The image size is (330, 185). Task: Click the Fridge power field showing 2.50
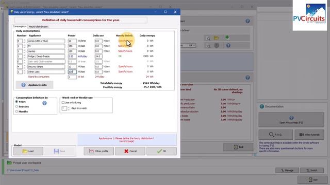[x=72, y=56]
